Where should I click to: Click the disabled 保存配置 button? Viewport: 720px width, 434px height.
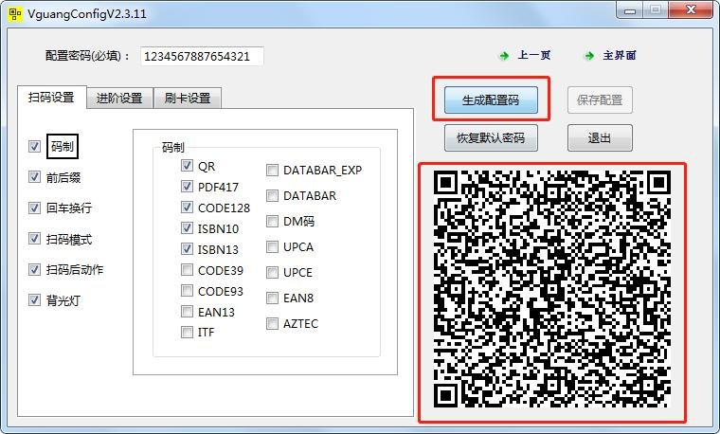click(x=600, y=100)
